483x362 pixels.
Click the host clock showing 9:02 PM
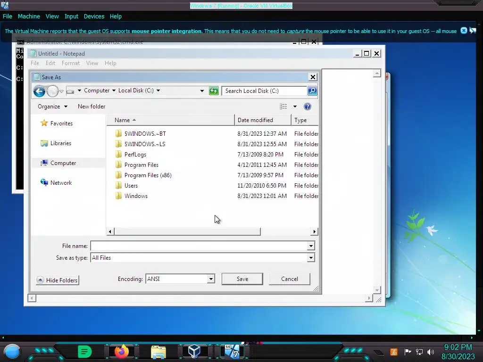(458, 347)
